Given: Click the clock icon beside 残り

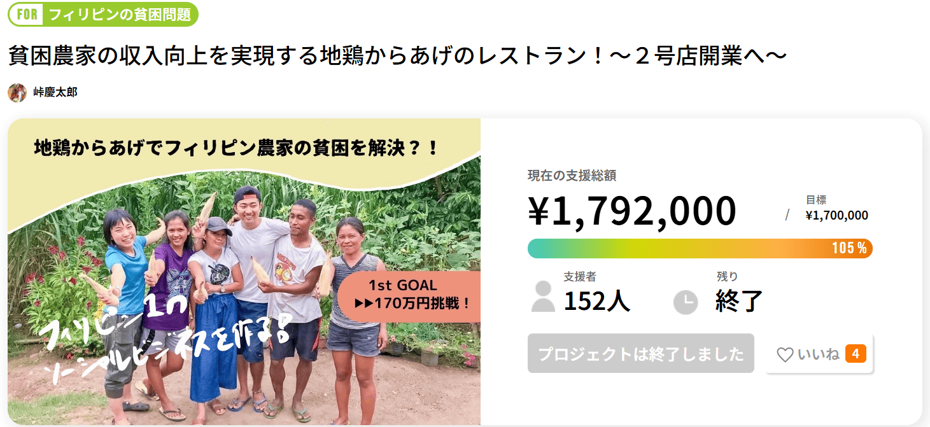Looking at the screenshot, I should pyautogui.click(x=686, y=302).
